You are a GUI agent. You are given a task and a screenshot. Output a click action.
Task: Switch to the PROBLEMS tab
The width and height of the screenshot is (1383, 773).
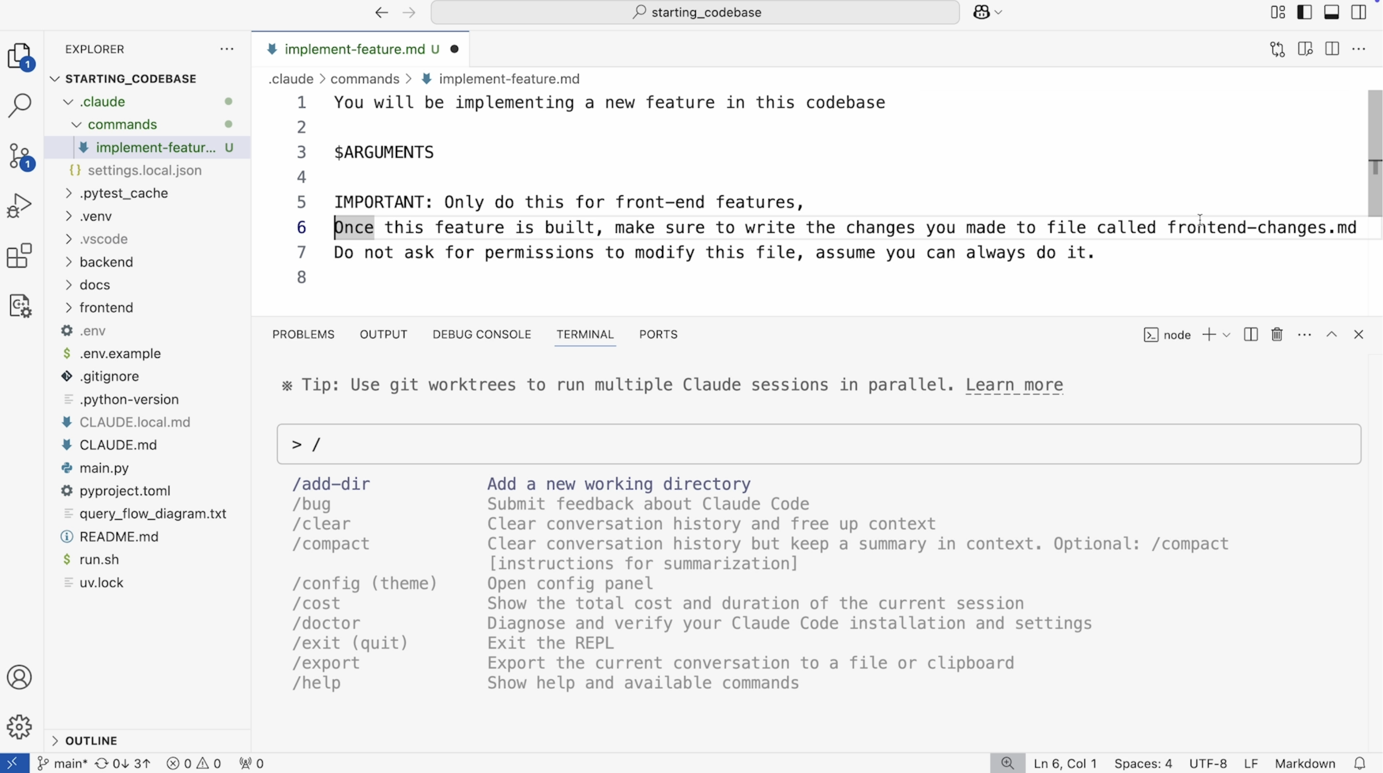point(303,335)
